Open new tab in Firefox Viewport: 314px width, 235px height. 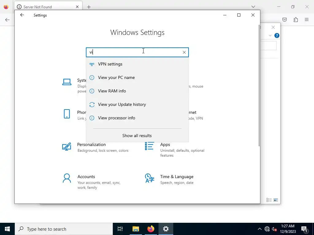tap(89, 7)
